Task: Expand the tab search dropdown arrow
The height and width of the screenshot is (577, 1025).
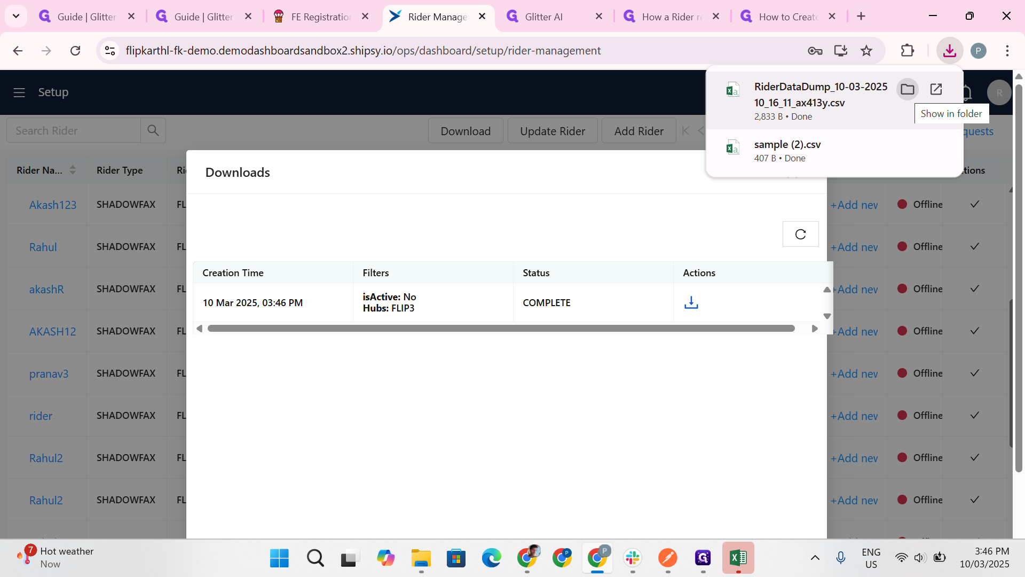Action: (16, 16)
